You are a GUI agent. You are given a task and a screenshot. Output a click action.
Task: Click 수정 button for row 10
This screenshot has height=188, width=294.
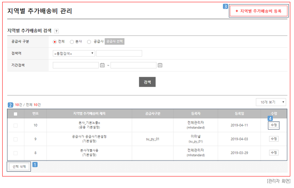pos(274,125)
